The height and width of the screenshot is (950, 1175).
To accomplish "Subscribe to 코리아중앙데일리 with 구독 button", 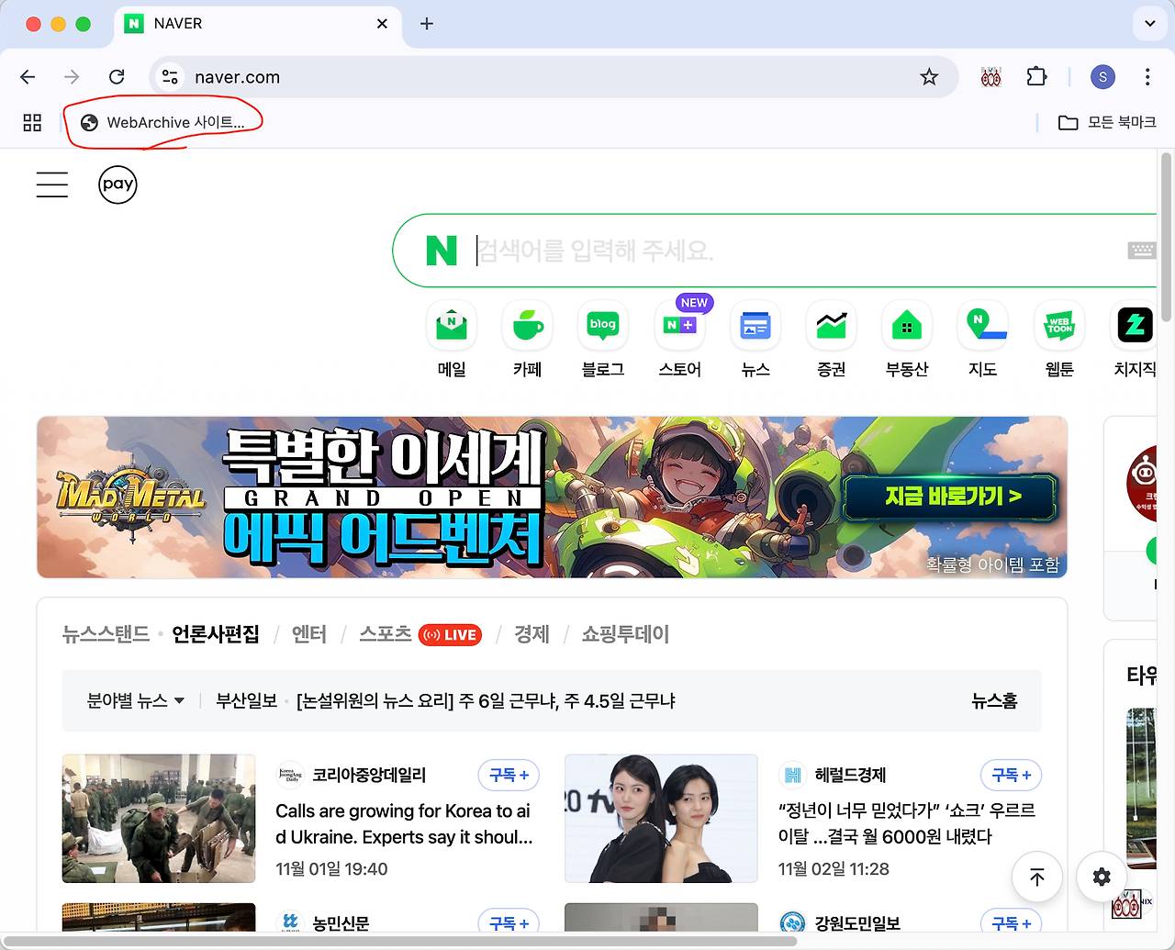I will (x=509, y=775).
